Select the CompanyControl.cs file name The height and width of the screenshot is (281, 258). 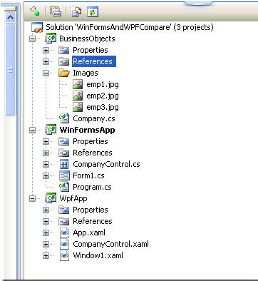(106, 164)
